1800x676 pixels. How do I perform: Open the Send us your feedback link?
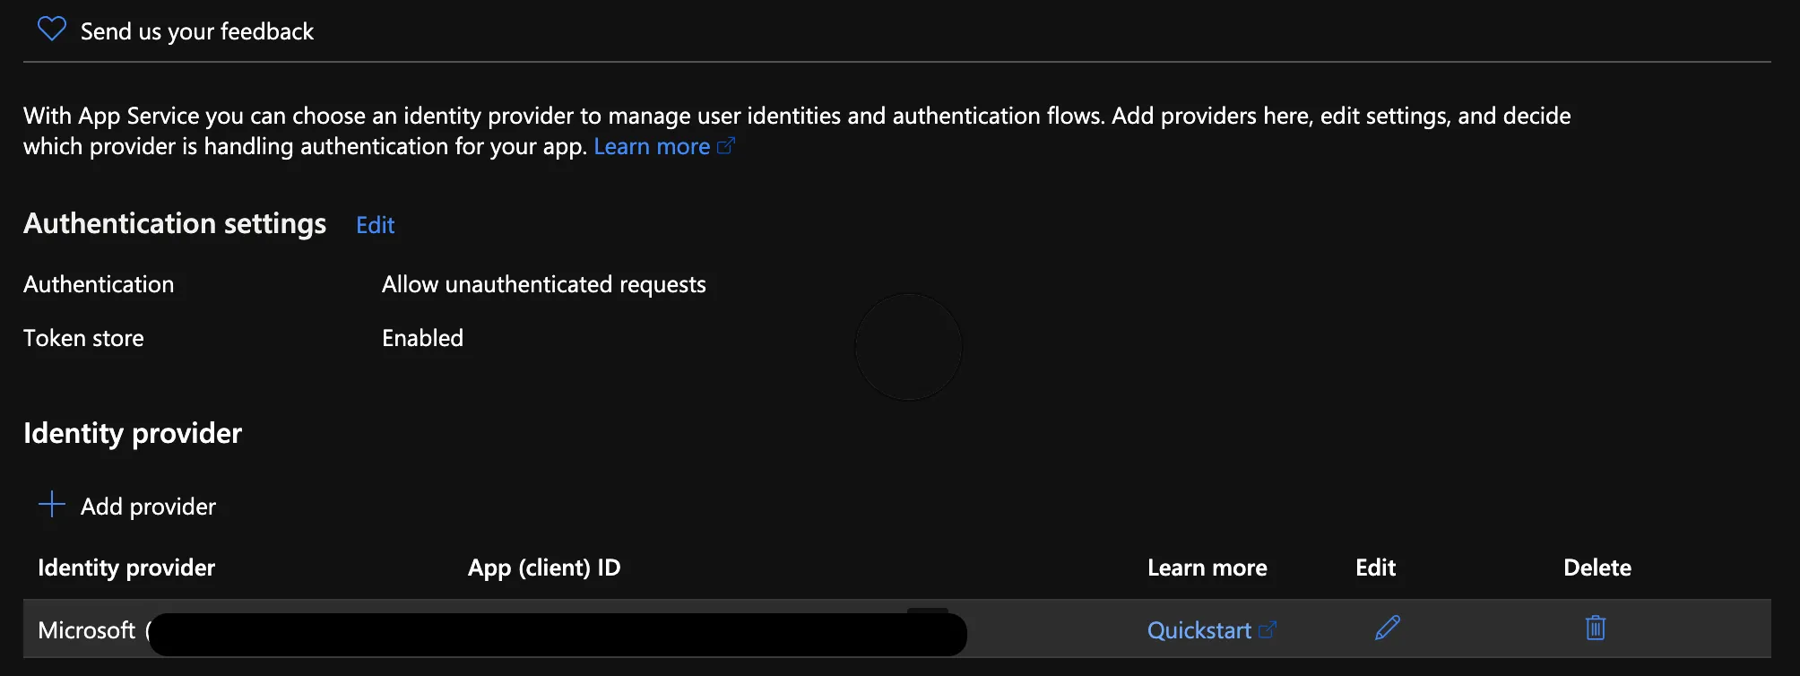coord(196,31)
